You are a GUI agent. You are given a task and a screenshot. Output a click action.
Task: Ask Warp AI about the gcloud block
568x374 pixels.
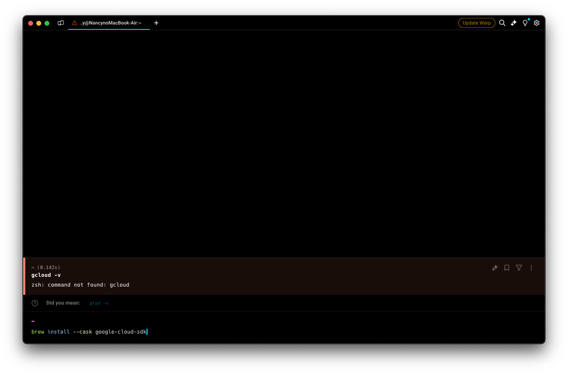point(495,268)
